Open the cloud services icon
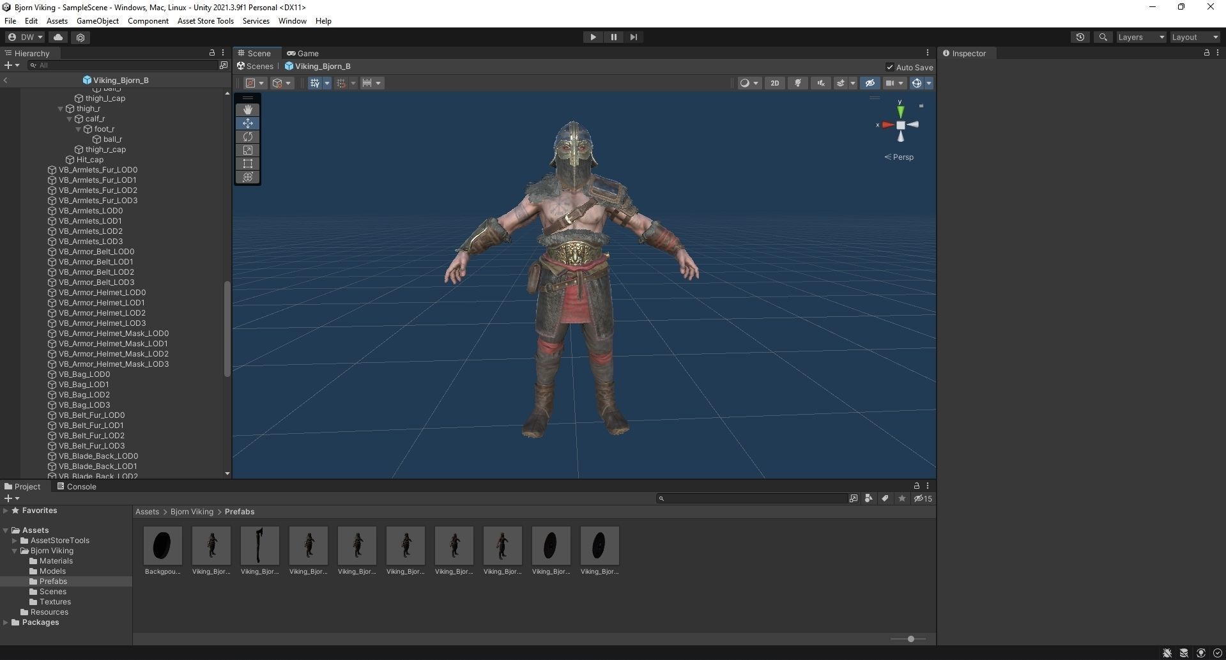The width and height of the screenshot is (1226, 660). pos(58,37)
